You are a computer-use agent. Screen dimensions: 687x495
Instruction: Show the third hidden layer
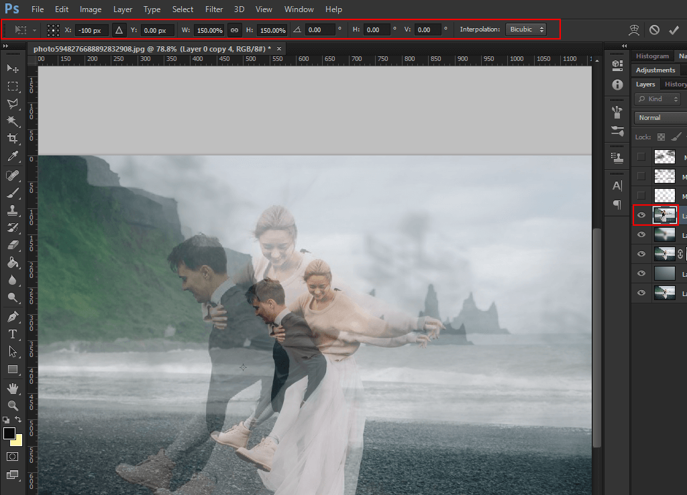pos(641,195)
